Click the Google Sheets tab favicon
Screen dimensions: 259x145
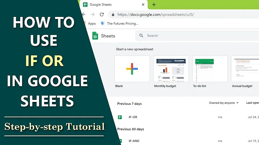(x=85, y=5)
